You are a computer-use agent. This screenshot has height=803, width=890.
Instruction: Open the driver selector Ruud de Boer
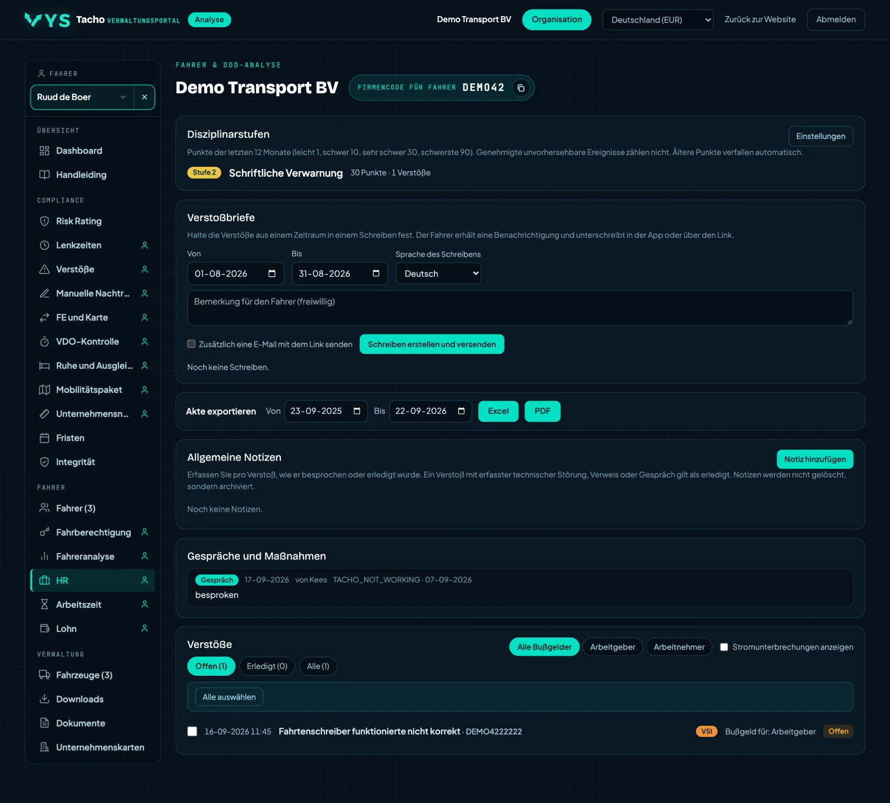[82, 97]
